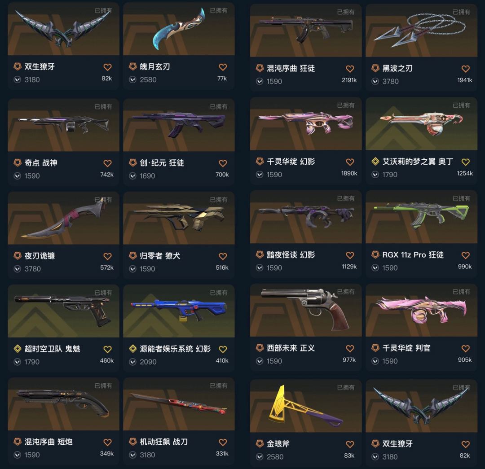Viewport: 485px width, 469px height.
Task: Click the 2191k like count
Action: 349,80
